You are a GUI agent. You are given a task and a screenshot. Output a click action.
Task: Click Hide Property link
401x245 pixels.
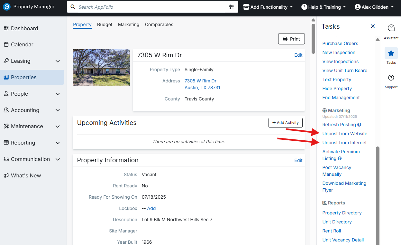coord(337,89)
